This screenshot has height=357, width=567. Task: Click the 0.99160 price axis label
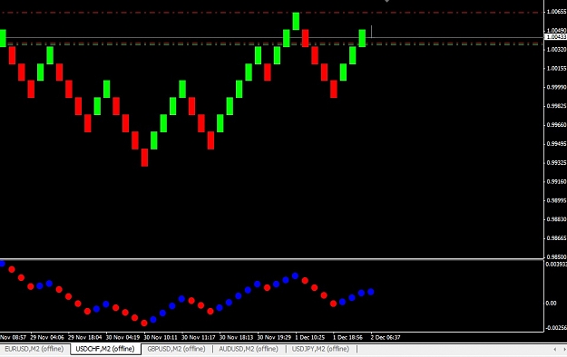556,181
